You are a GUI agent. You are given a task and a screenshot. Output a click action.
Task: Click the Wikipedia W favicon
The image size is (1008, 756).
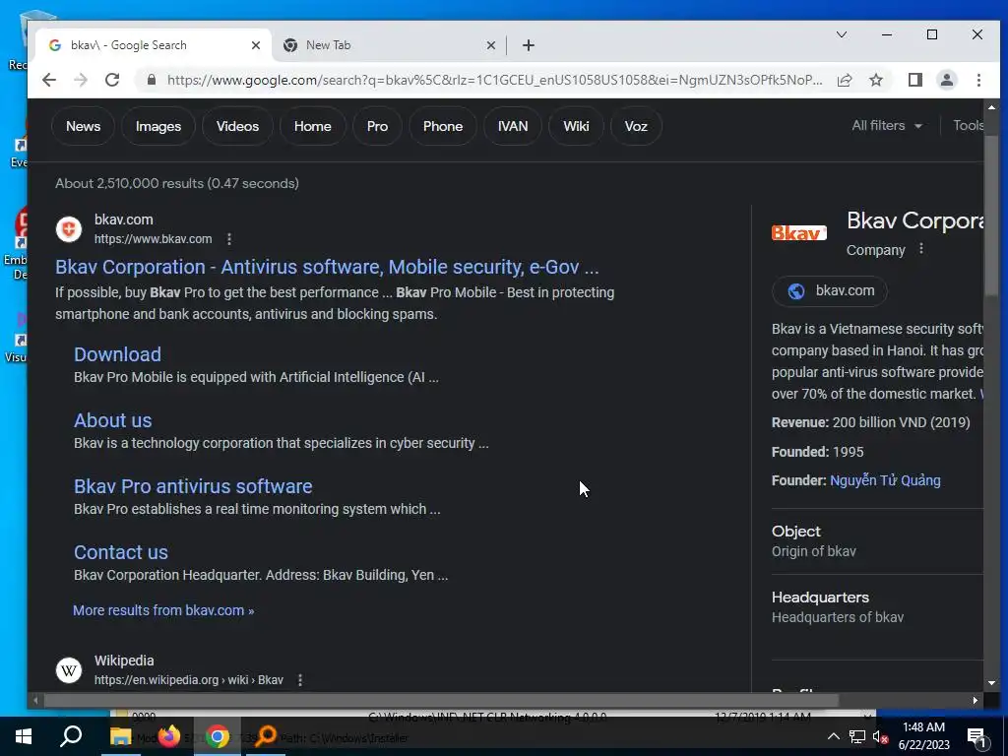click(x=69, y=669)
